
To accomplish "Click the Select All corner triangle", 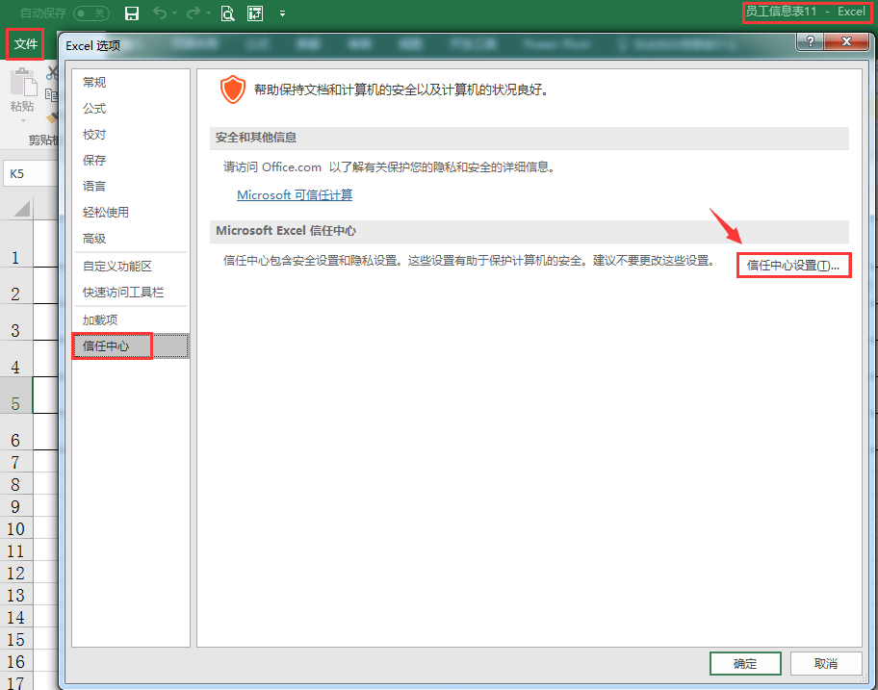I will [22, 209].
